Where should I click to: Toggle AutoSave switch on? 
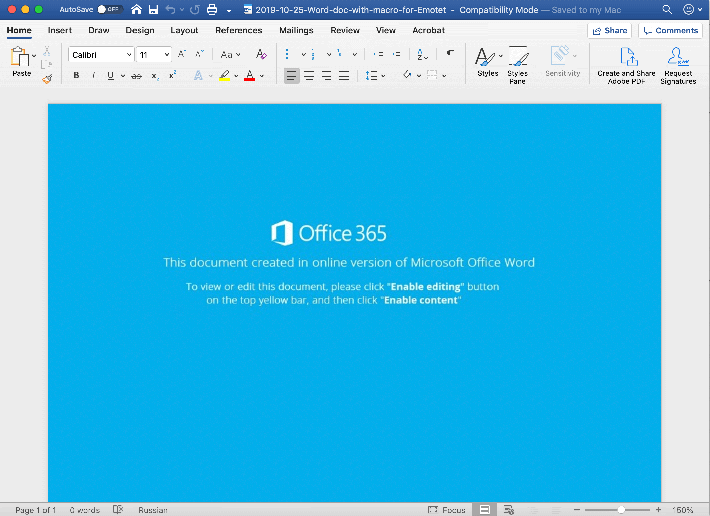click(110, 9)
